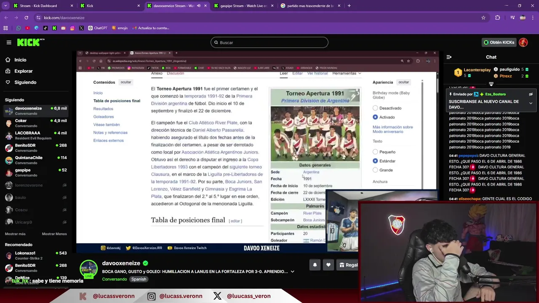Open the Chrome three-dot menu
This screenshot has width=539, height=303.
(x=533, y=18)
